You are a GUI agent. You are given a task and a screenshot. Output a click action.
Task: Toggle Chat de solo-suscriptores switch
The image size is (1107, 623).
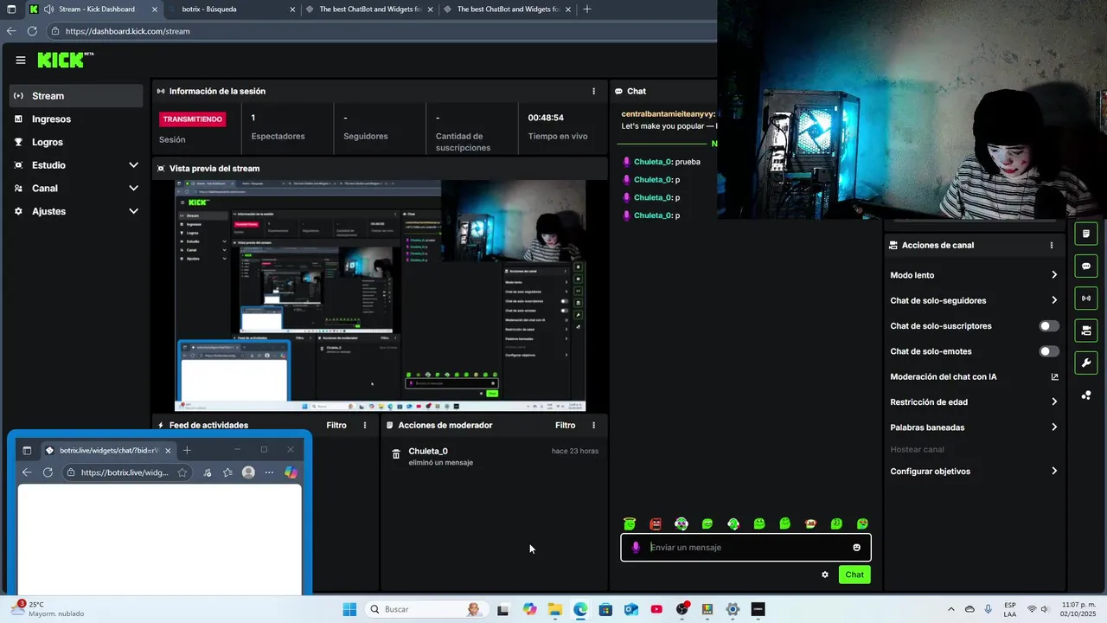(x=1048, y=326)
